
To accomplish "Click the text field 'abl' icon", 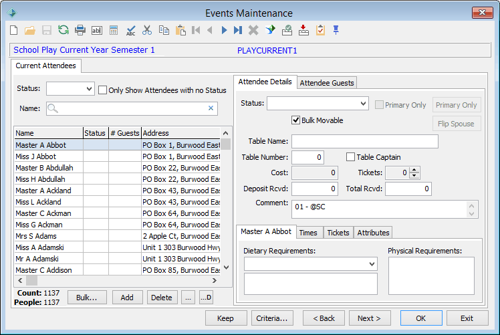I will click(97, 30).
